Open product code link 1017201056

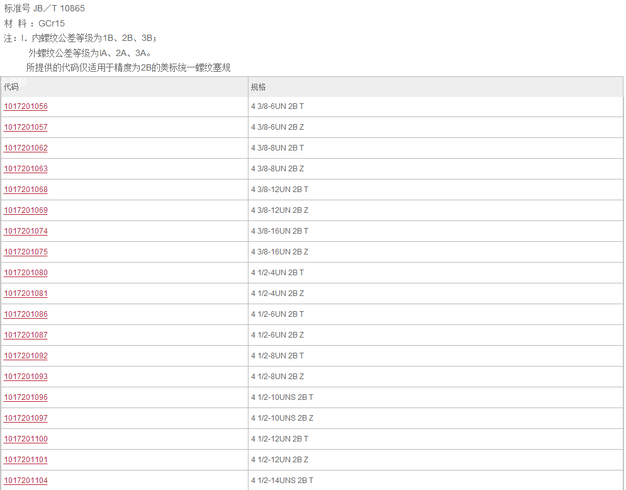[x=26, y=106]
